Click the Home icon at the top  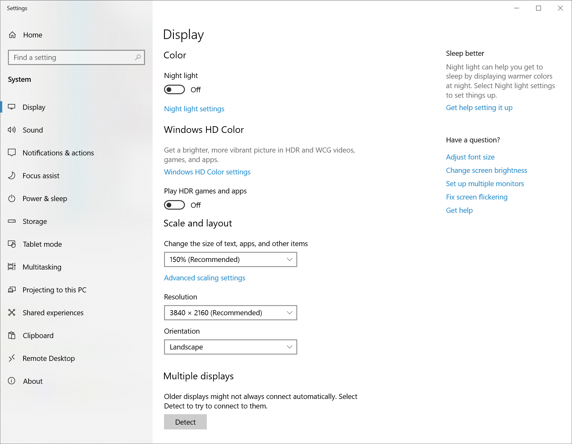pos(12,35)
